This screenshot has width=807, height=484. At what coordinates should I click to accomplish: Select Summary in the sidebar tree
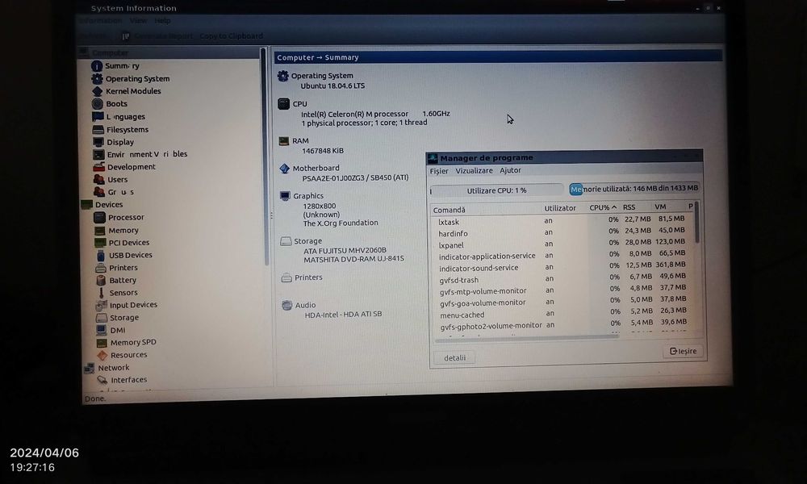(122, 66)
